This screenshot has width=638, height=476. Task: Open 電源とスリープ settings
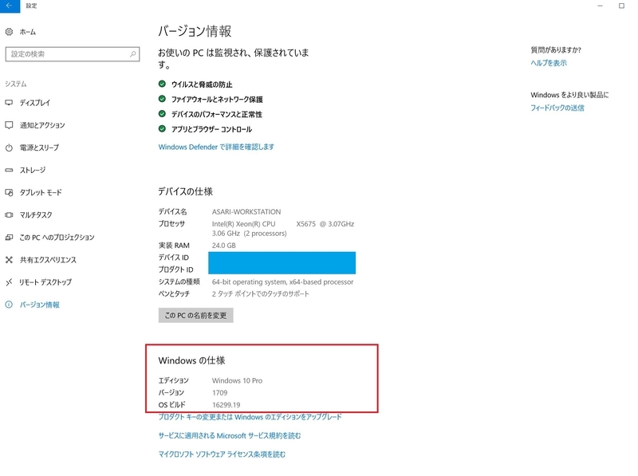click(39, 148)
